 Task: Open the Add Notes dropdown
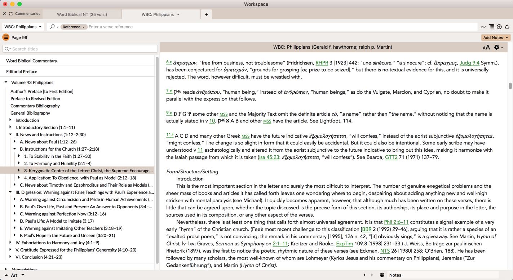coord(496,37)
